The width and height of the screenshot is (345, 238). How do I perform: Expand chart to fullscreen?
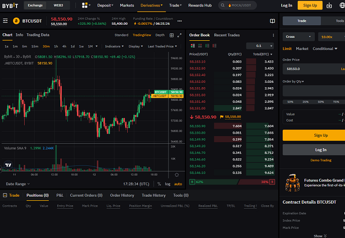[x=180, y=35]
